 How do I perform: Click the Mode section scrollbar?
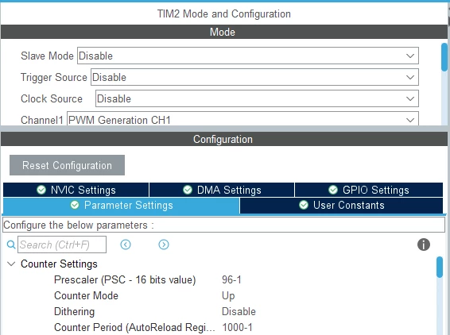[444, 57]
